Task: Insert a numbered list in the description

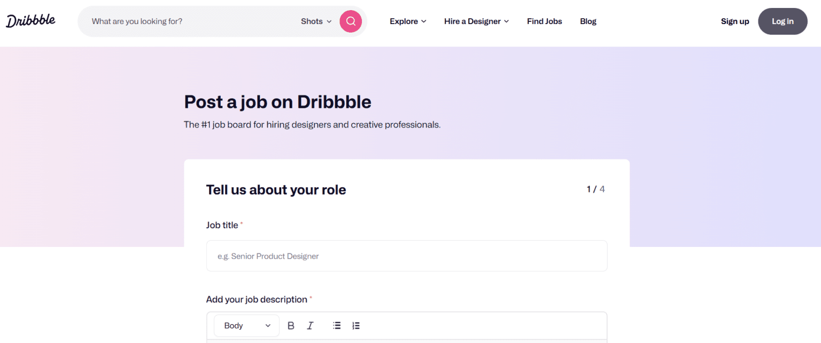Action: tap(355, 325)
